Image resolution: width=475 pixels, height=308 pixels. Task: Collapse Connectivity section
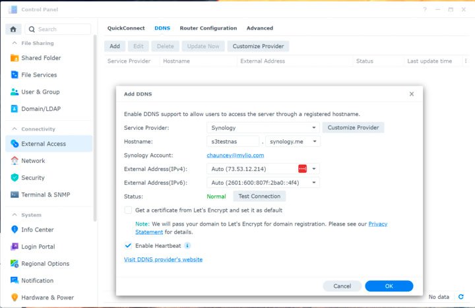[15, 129]
